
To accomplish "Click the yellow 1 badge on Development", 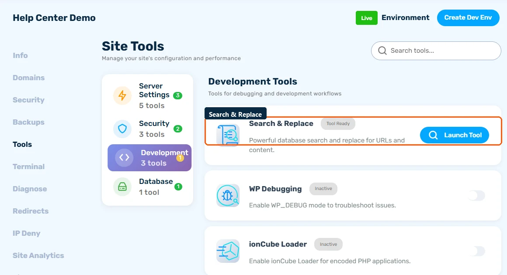I will click(180, 158).
